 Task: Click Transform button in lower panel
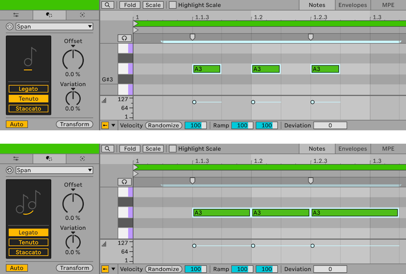75,268
